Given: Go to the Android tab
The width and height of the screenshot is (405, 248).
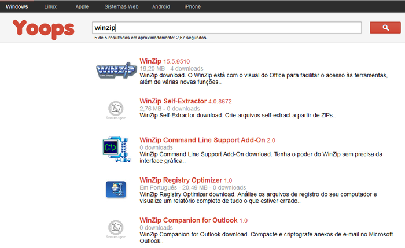Looking at the screenshot, I should [x=161, y=6].
